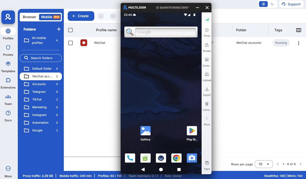Click the Search folders input field
The width and height of the screenshot is (306, 179).
41,58
